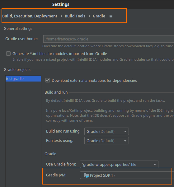Click the Download external annotations label text
Viewport: 174px width, 187px height.
coord(94,81)
